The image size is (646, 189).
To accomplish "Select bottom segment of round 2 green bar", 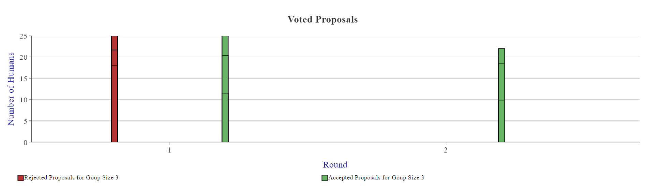I will click(x=501, y=121).
